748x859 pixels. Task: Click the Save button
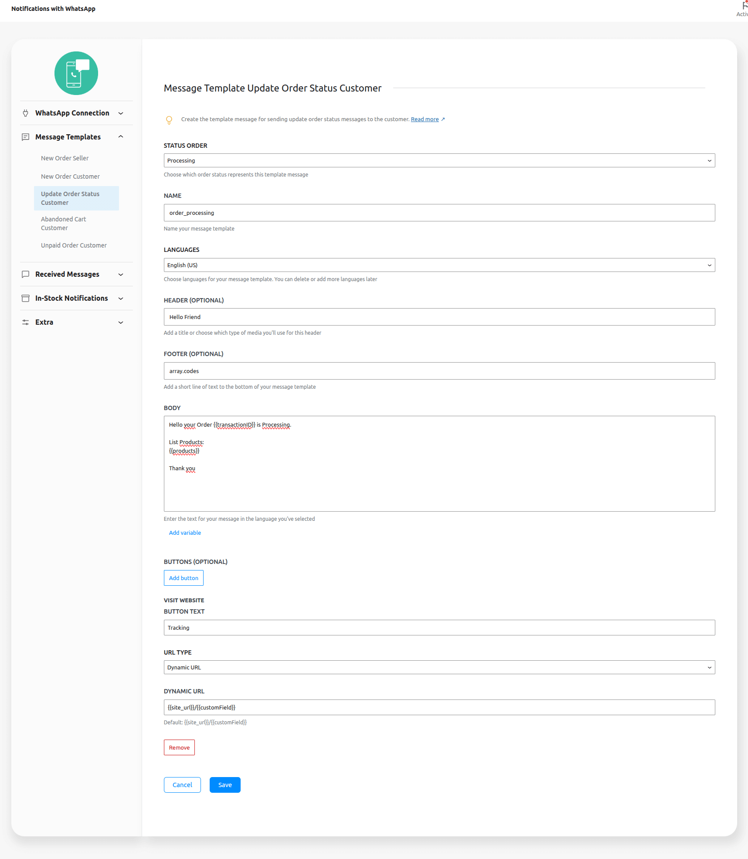tap(225, 785)
